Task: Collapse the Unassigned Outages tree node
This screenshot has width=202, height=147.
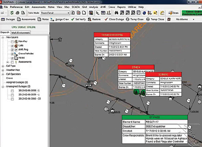Action: [3, 87]
